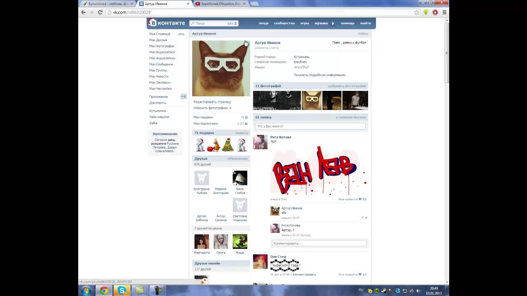Click добавить фотографии link
This screenshot has width=527, height=296.
347,86
